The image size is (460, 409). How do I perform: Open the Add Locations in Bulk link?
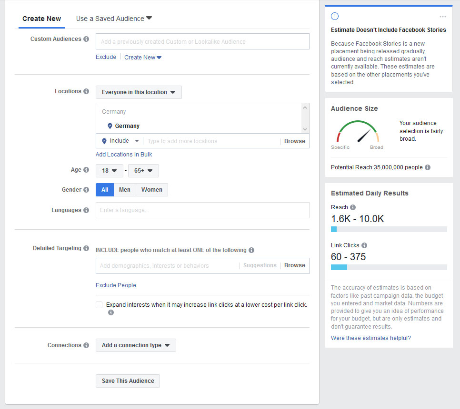tap(124, 155)
